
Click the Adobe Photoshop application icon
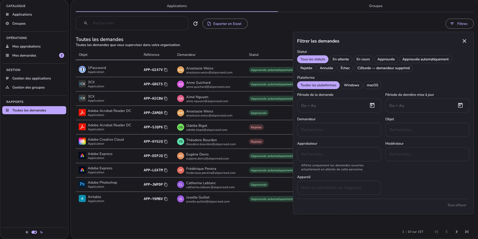(82, 184)
